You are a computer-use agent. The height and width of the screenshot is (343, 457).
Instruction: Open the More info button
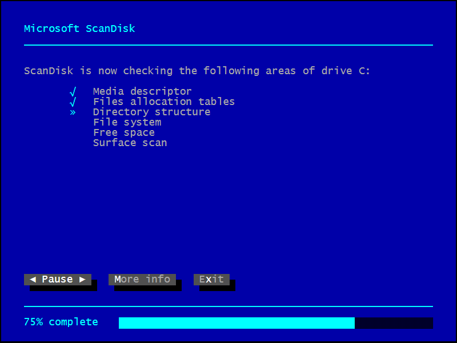pyautogui.click(x=142, y=280)
